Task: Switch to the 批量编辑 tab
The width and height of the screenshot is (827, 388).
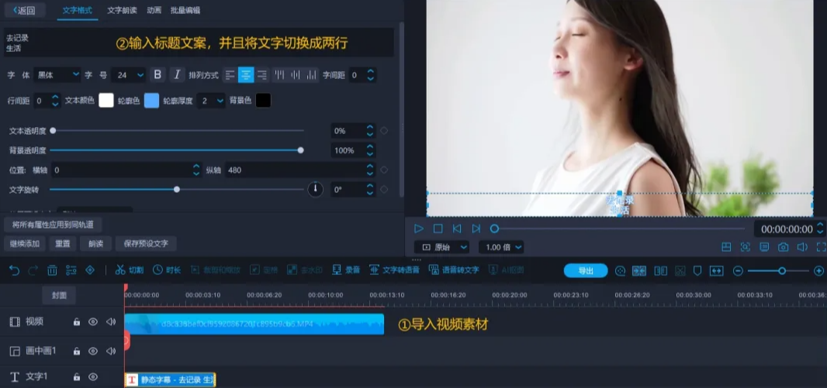Action: [185, 10]
